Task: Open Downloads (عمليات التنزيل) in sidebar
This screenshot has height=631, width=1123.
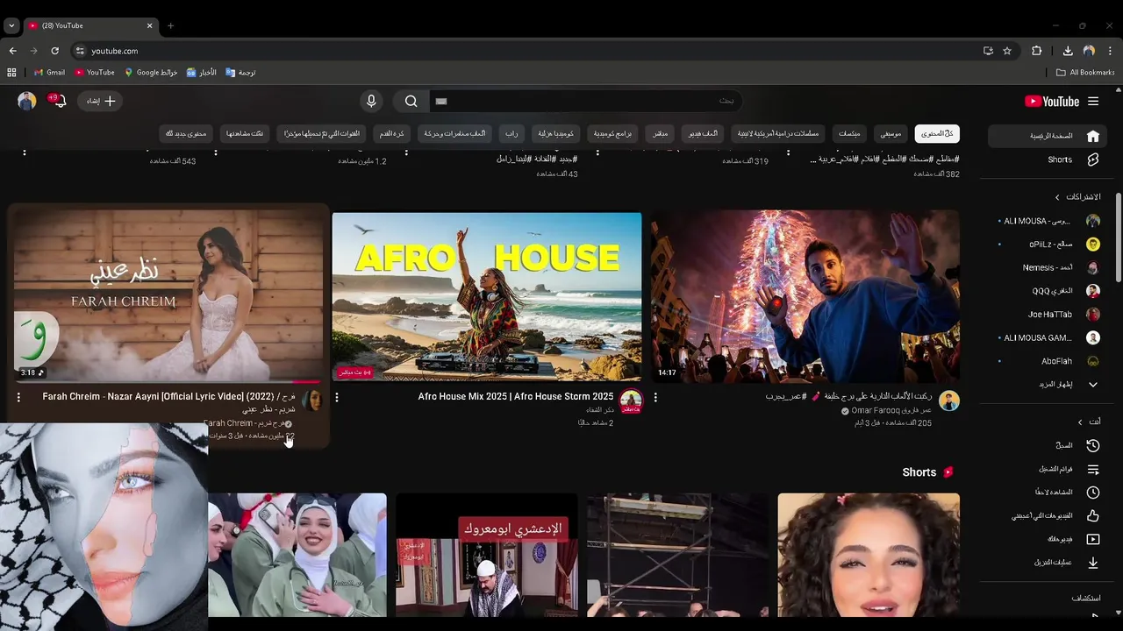Action: click(x=1049, y=563)
